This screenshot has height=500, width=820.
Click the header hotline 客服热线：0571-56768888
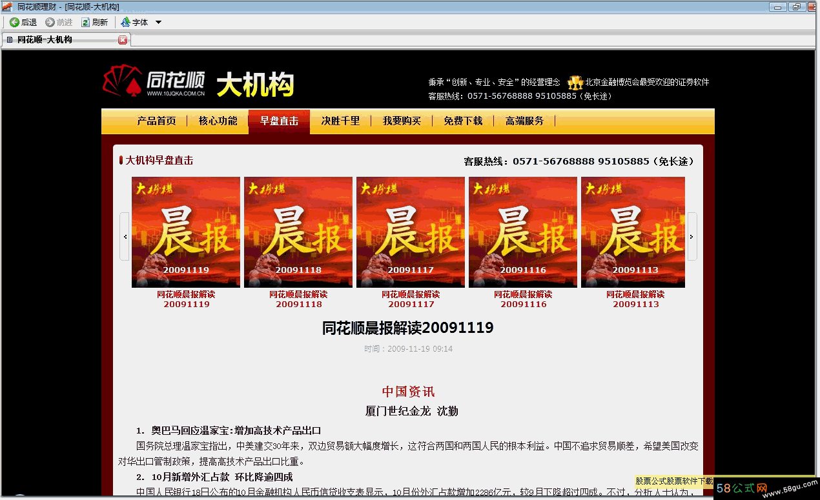point(520,96)
